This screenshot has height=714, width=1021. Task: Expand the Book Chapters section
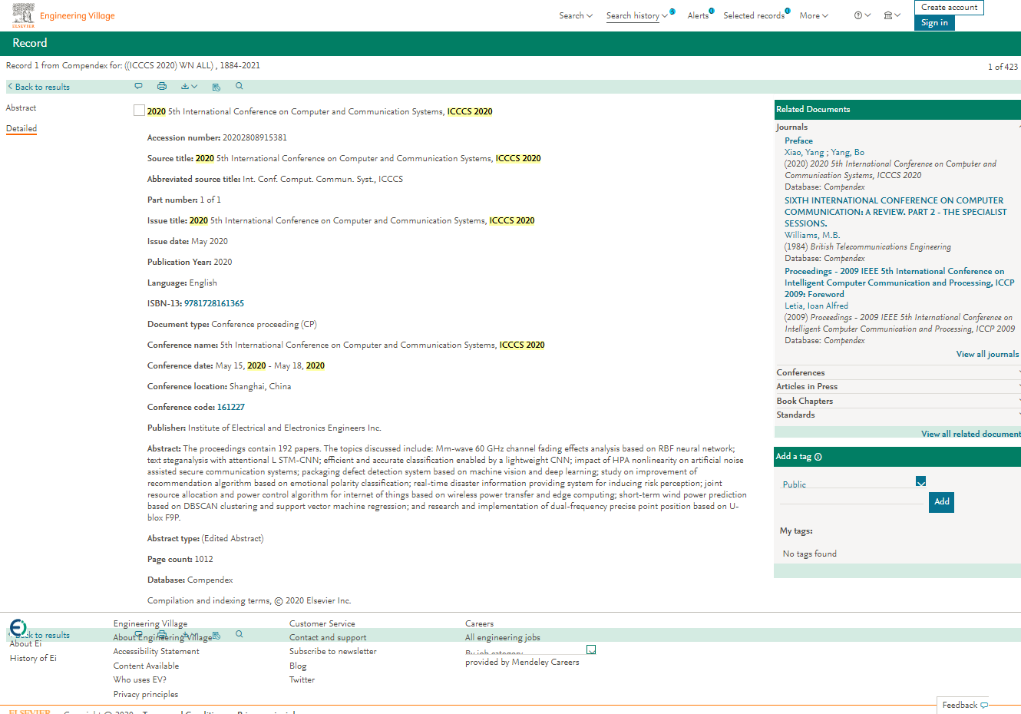[897, 401]
